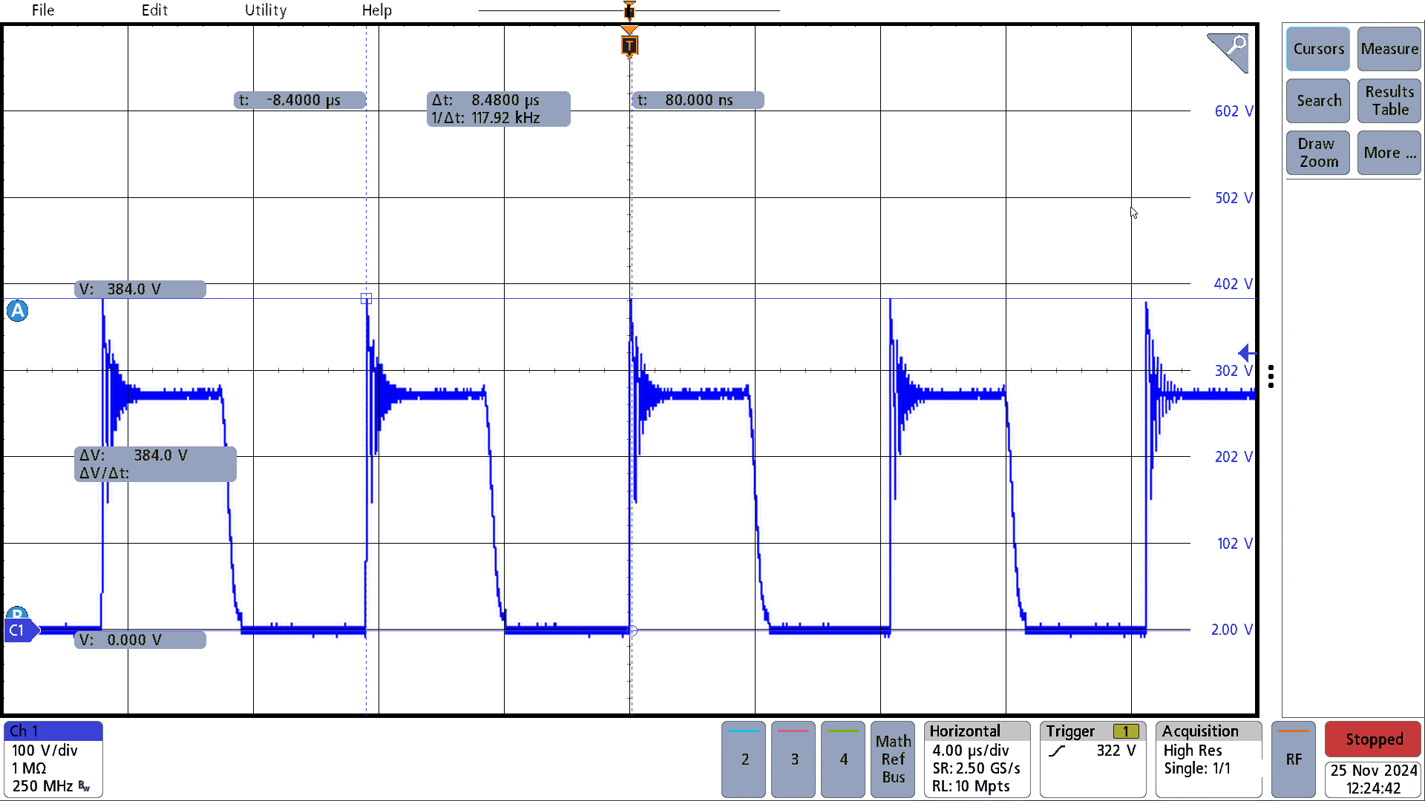Click the waveform record position indicator at top
Viewport: 1425px width, 801px height.
pos(629,10)
